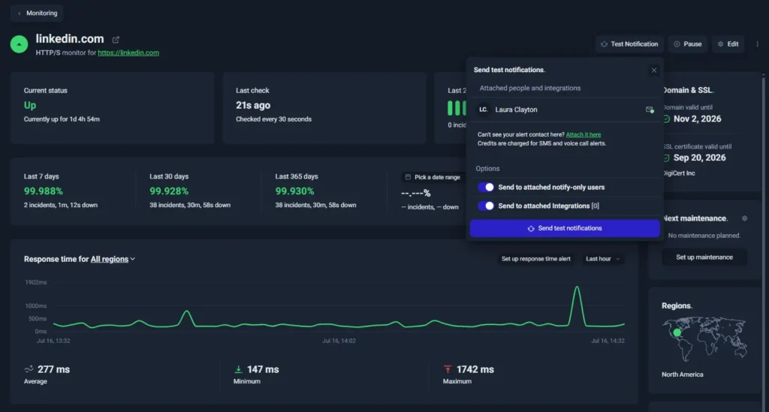Viewport: 769px width, 412px height.
Task: Click the Set up maintenance button
Action: coord(704,257)
